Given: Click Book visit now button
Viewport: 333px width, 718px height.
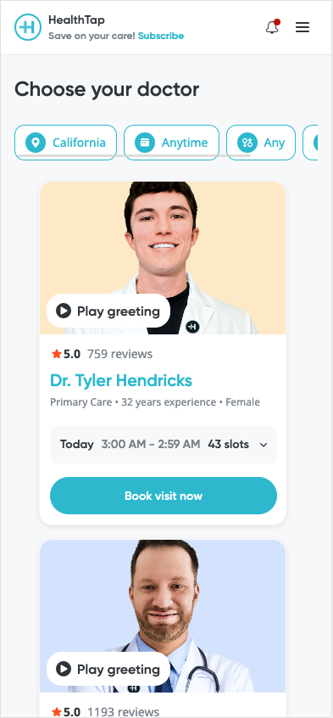Looking at the screenshot, I should point(164,496).
